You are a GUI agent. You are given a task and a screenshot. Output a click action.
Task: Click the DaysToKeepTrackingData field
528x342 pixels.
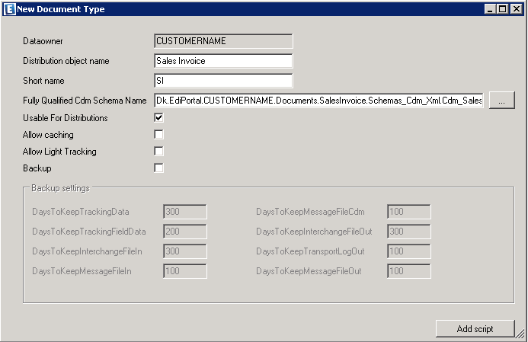coord(184,211)
